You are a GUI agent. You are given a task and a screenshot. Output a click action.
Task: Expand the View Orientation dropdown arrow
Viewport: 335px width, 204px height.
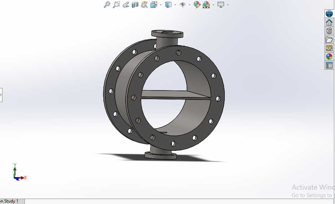pyautogui.click(x=161, y=5)
